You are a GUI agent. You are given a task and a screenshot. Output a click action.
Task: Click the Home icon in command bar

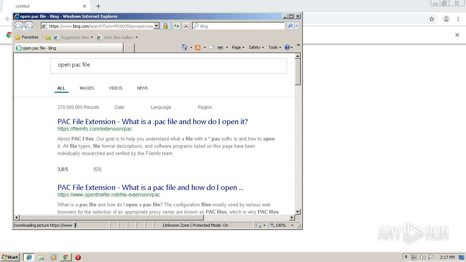(x=185, y=47)
